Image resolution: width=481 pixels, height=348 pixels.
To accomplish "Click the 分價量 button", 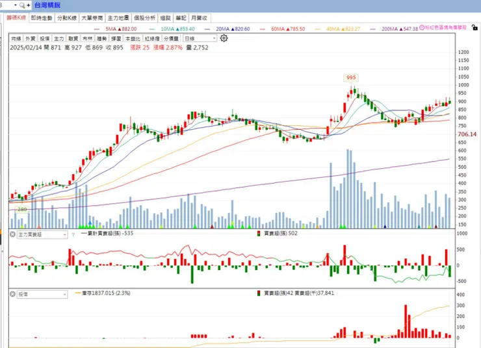I will click(x=171, y=38).
